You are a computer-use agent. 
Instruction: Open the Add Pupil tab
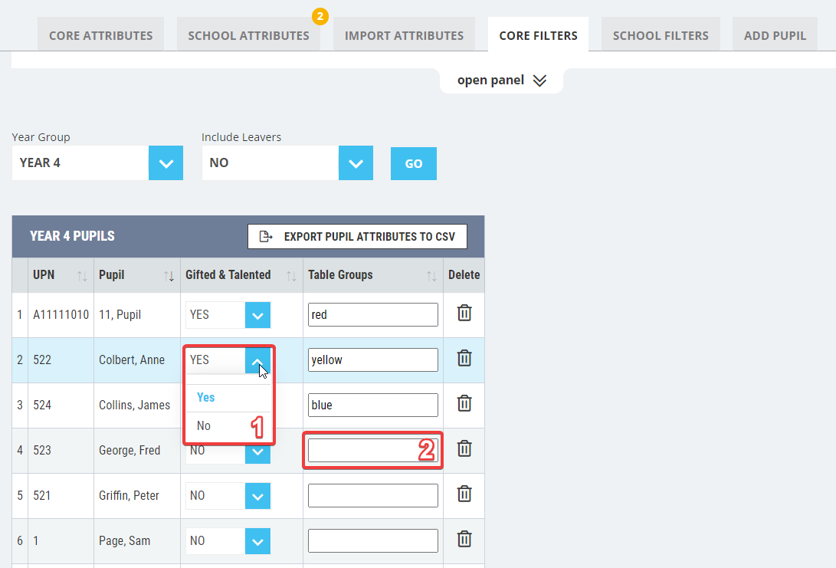[x=775, y=35]
